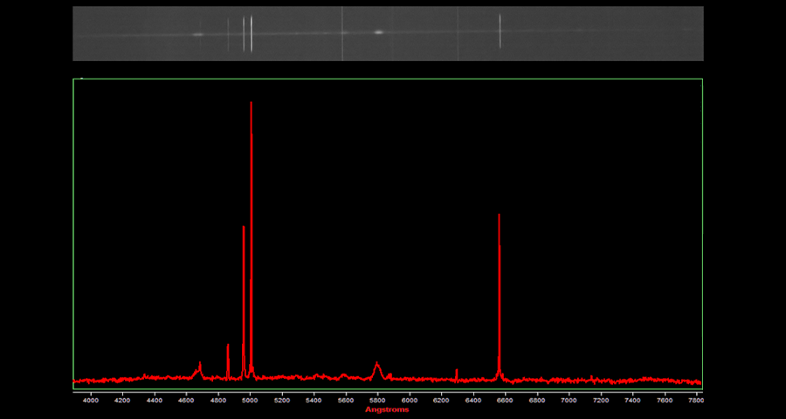The width and height of the screenshot is (786, 419).
Task: Click the 6000 tick label on axis
Action: pyautogui.click(x=409, y=400)
